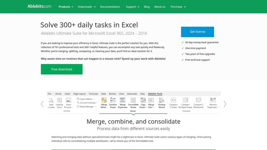Click 'Free technical support' text
Screen dimensions: 267x150
pyautogui.click(x=197, y=60)
